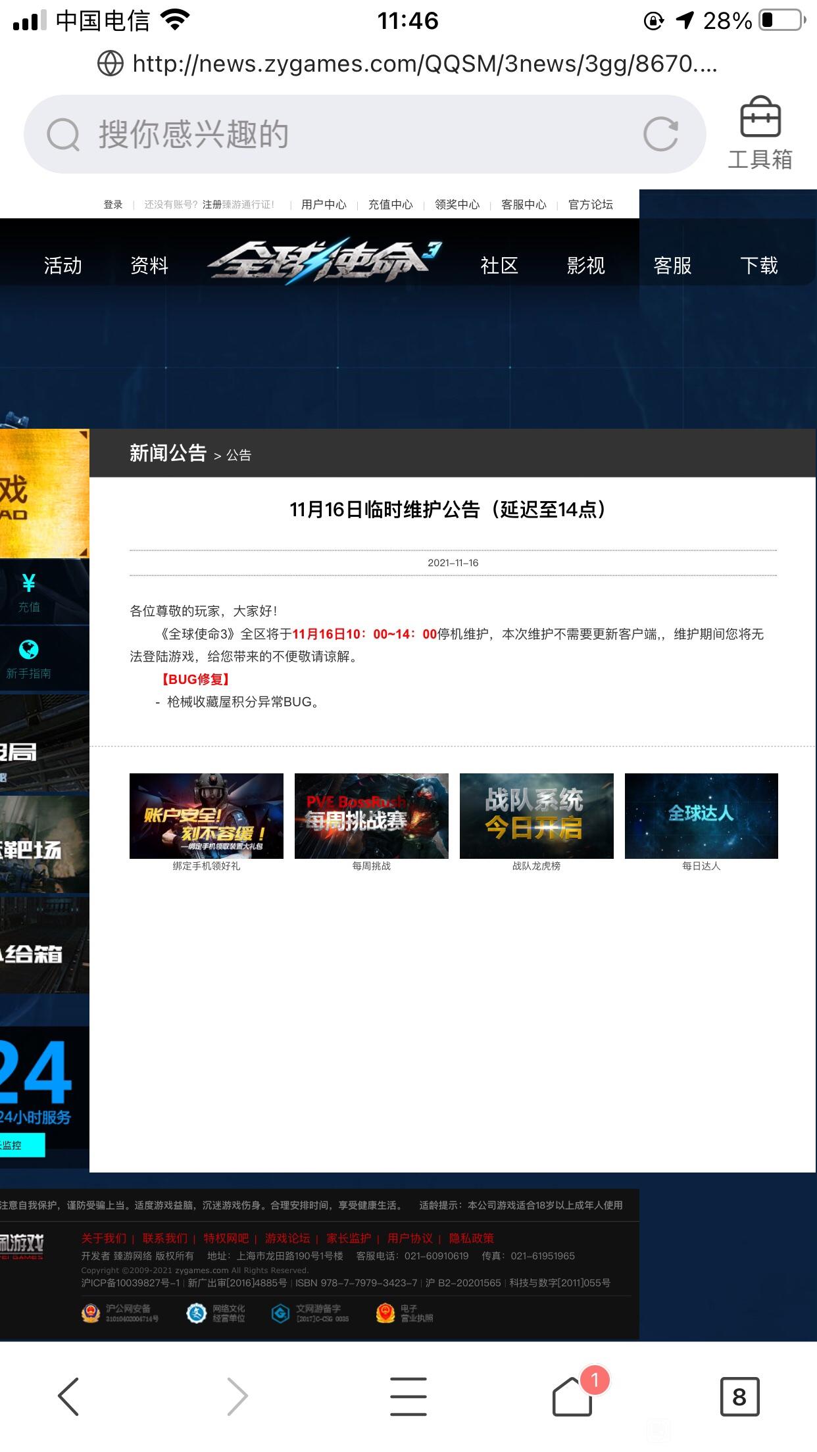Open the 联系我们 footer link
The height and width of the screenshot is (1452, 817).
point(165,1238)
